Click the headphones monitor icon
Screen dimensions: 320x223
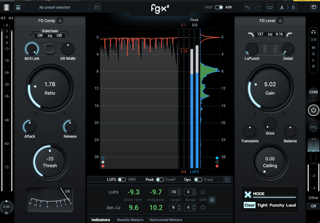[x=313, y=32]
